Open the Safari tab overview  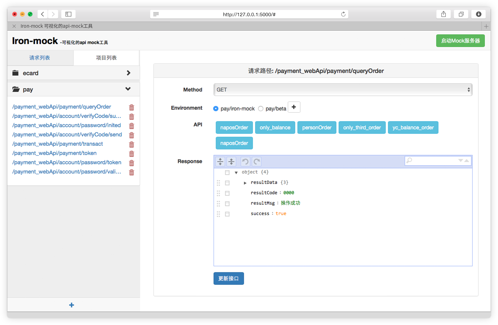coord(461,14)
